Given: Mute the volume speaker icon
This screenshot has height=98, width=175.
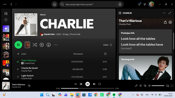Looking at the screenshot, I should pyautogui.click(x=149, y=86).
